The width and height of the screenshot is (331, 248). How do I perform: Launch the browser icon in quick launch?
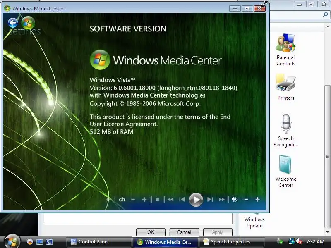click(30, 242)
